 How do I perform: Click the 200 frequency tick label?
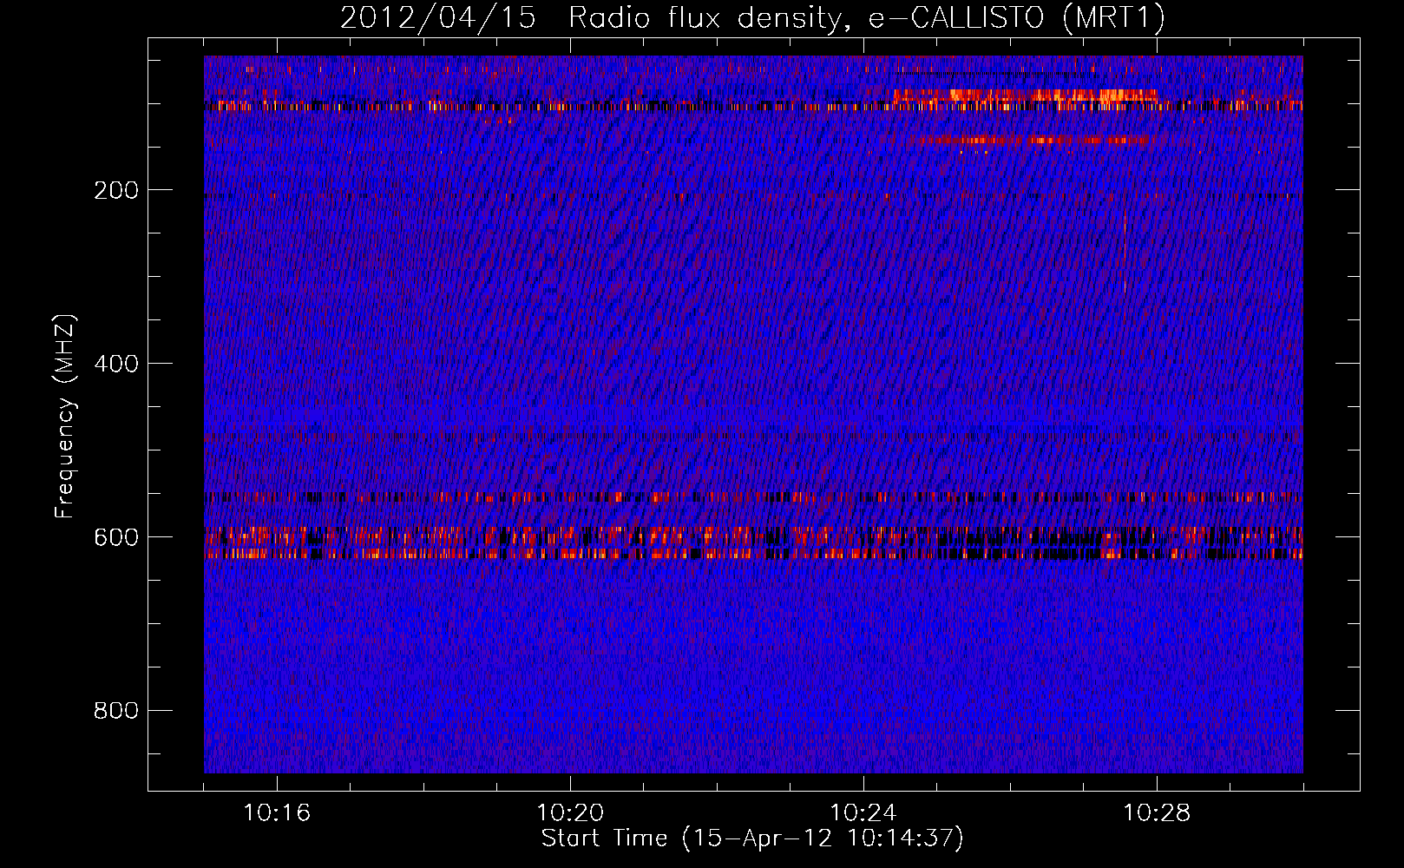116,190
